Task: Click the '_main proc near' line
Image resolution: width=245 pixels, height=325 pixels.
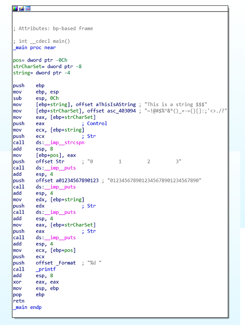Action: pos(34,48)
